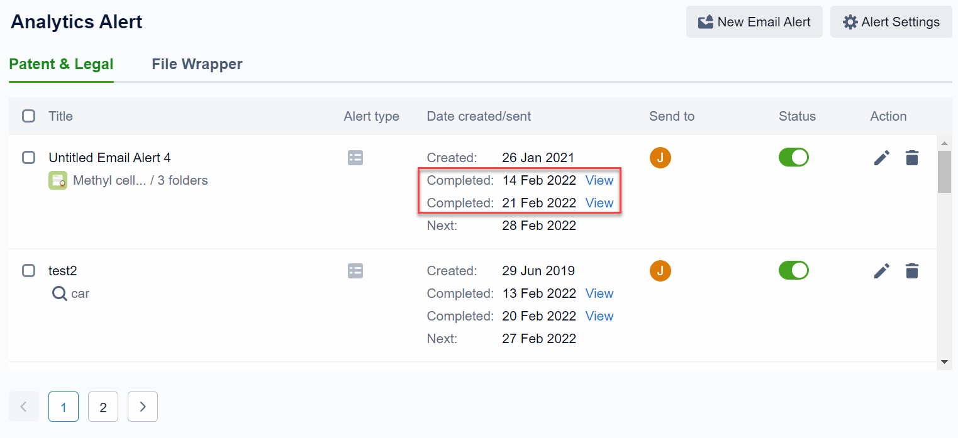The width and height of the screenshot is (958, 438).
Task: Click alert type icon for Untitled Email Alert 4
Action: point(355,158)
